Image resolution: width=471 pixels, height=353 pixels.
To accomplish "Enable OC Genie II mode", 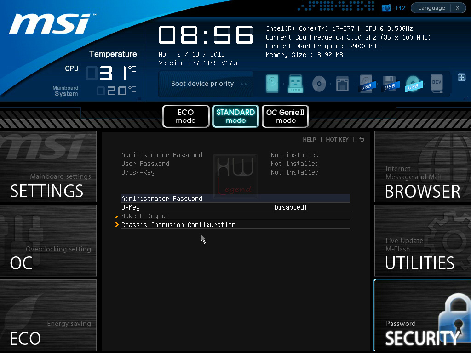I will click(285, 116).
